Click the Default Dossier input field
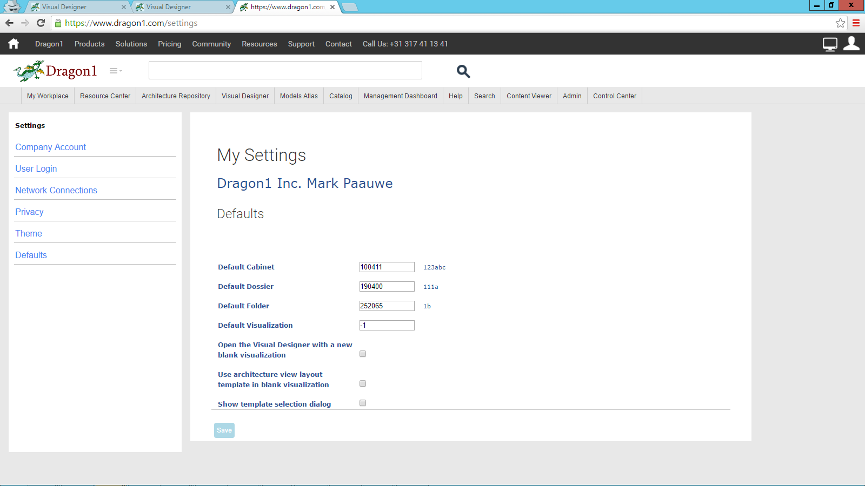 [x=387, y=286]
